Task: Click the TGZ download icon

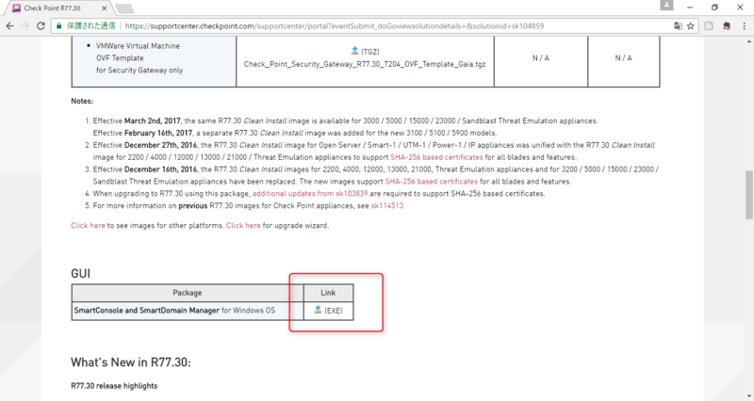Action: [x=354, y=51]
